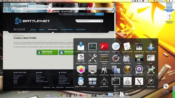This screenshot has height=98, width=175.
Task: Click World of Warcraft footer link
Action: pyautogui.click(x=40, y=77)
